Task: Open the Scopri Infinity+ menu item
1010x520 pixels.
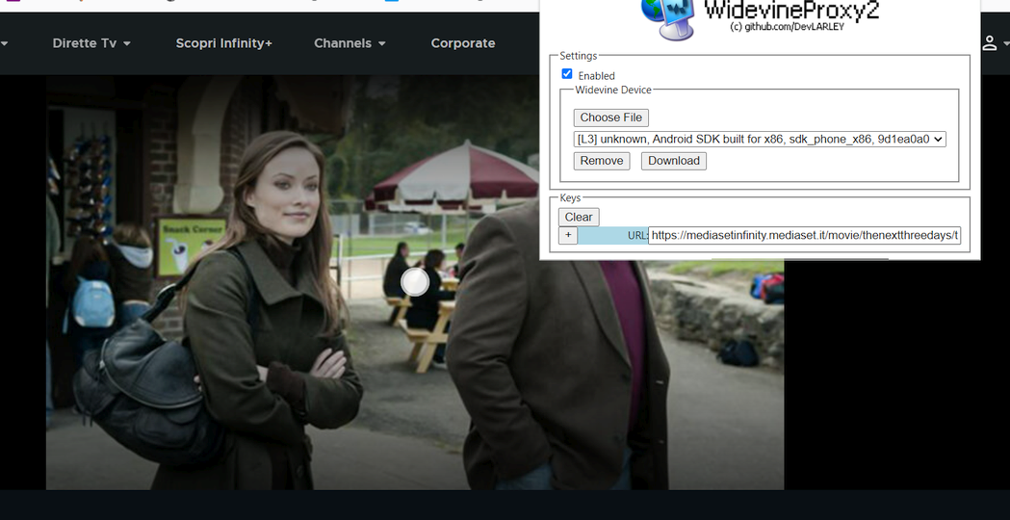Action: [224, 43]
